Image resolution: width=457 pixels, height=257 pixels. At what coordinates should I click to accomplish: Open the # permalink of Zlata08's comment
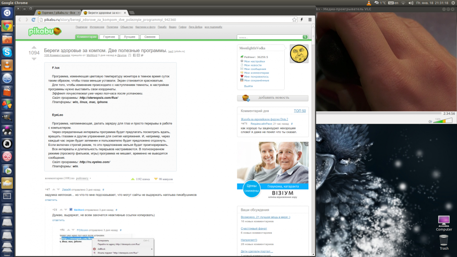103,190
